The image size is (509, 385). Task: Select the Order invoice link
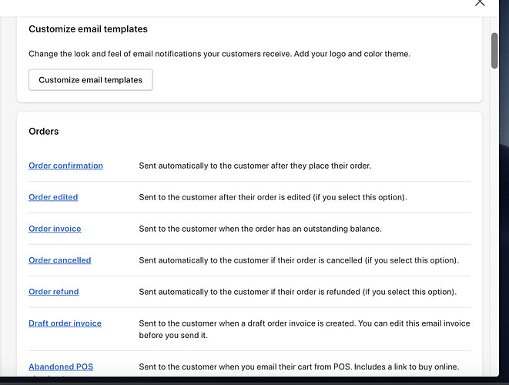coord(55,229)
